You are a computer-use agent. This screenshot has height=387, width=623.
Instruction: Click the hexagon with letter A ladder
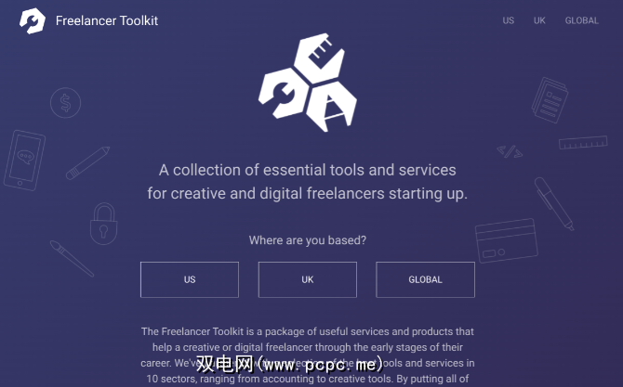[x=332, y=107]
